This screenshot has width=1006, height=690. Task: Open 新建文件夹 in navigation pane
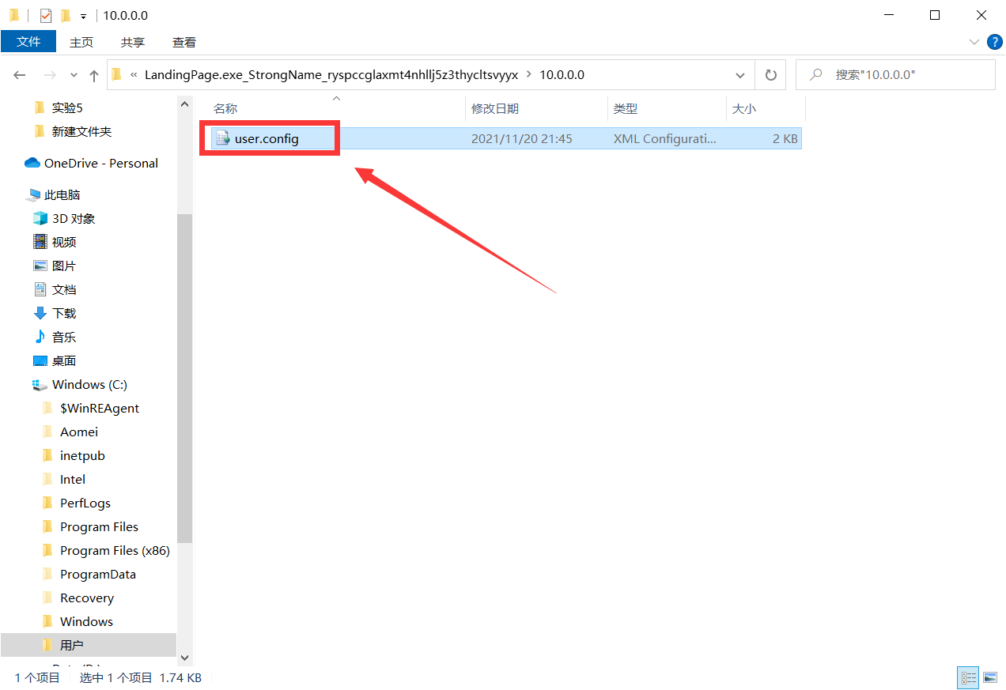click(x=82, y=131)
